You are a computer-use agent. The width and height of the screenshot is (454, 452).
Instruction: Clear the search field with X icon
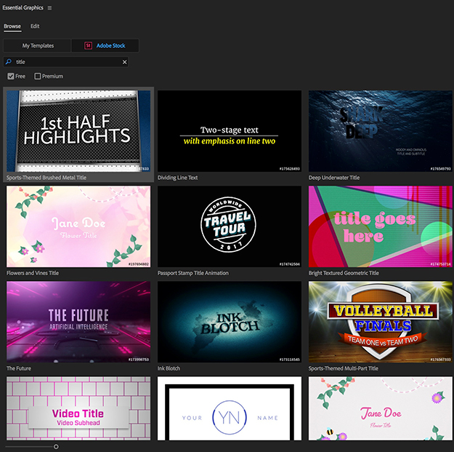tap(124, 63)
